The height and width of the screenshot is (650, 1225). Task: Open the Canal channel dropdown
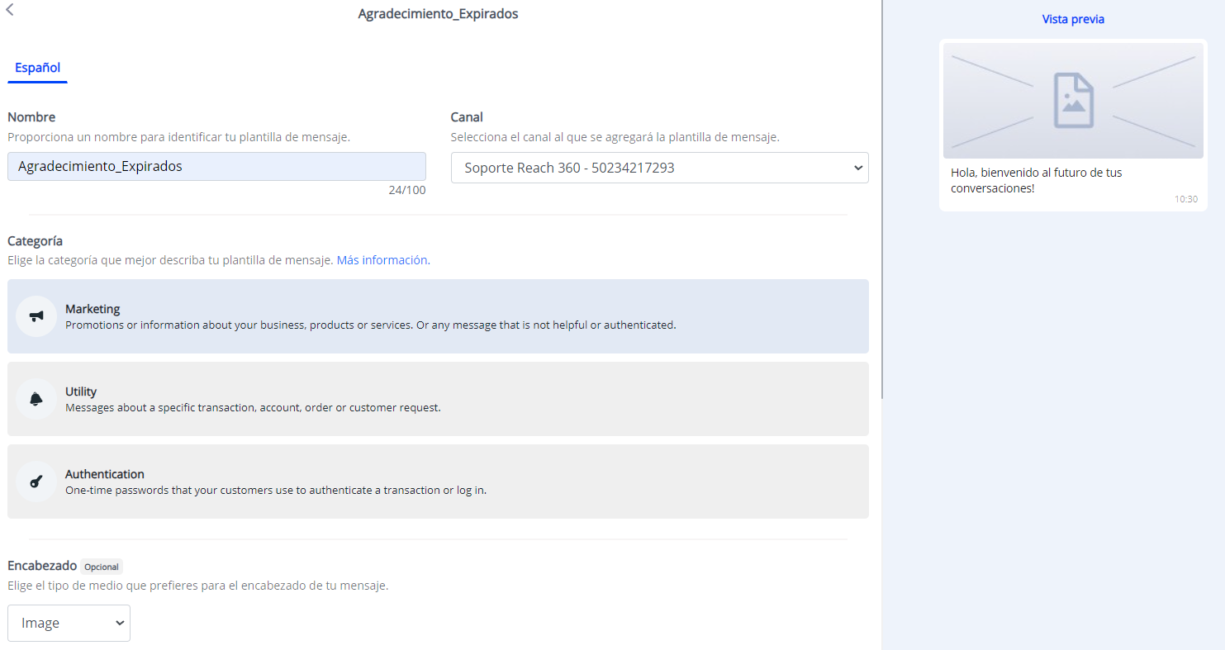coord(659,168)
